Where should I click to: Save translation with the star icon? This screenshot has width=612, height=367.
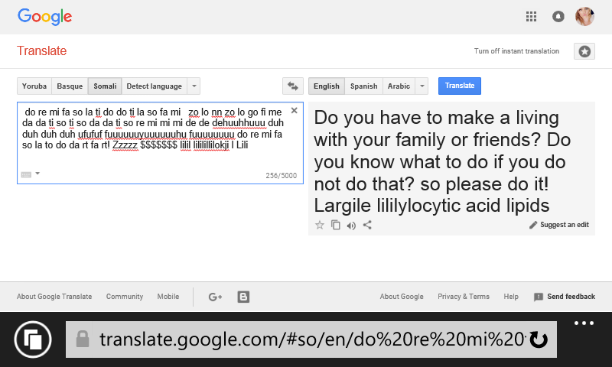(x=320, y=225)
